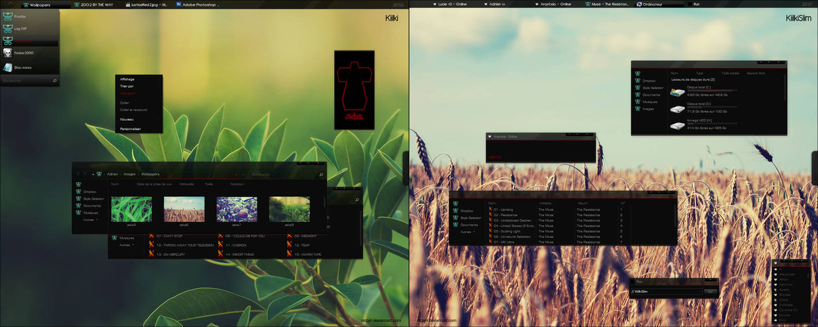818x327 pixels.
Task: Click Images in the breadcrumb path
Action: [130, 174]
